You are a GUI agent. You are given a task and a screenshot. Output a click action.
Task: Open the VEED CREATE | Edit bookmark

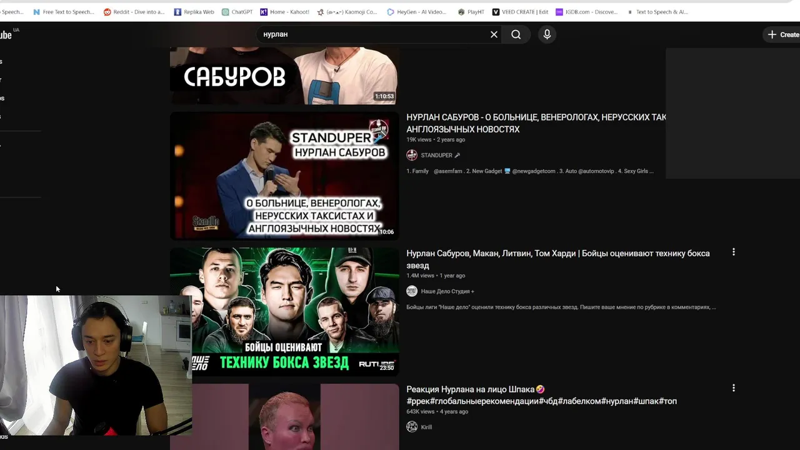tap(521, 12)
